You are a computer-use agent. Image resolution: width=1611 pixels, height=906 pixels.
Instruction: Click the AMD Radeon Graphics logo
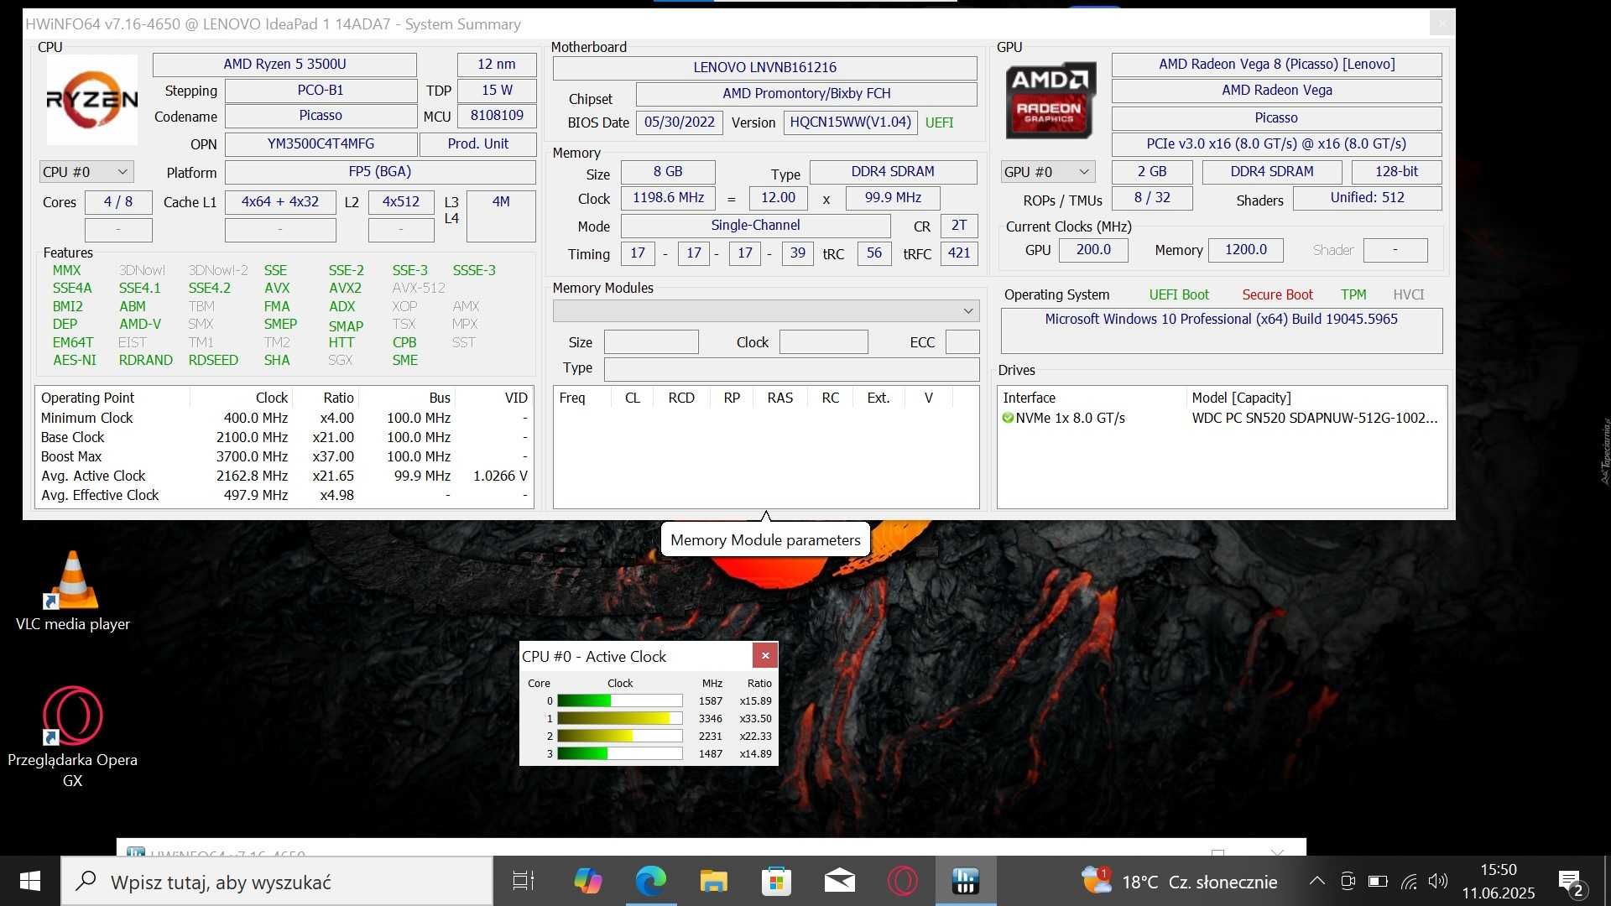pos(1050,100)
